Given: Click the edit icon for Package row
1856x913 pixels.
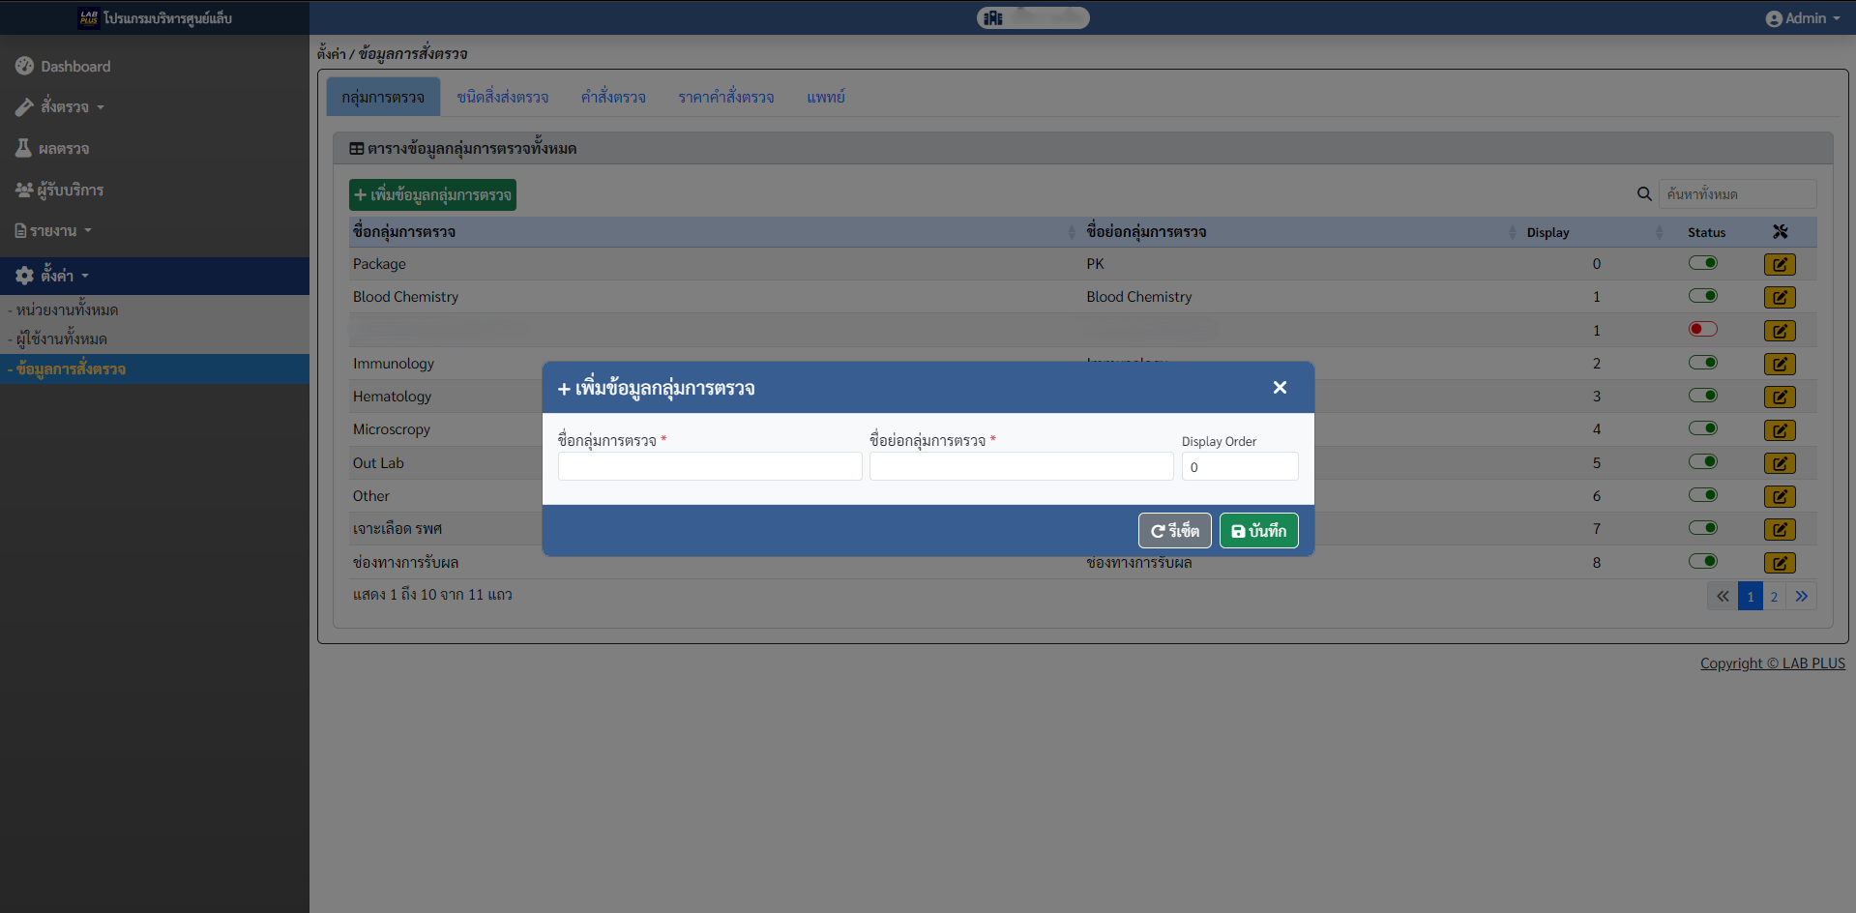Looking at the screenshot, I should (x=1779, y=265).
